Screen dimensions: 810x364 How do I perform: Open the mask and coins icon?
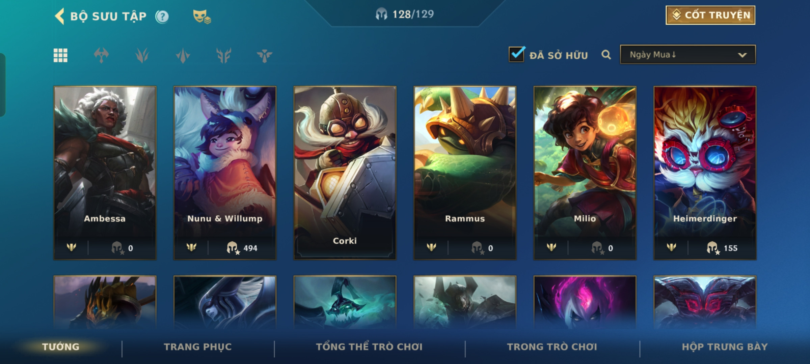point(202,17)
